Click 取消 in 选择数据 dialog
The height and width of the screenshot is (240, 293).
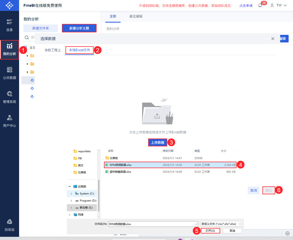(x=253, y=190)
